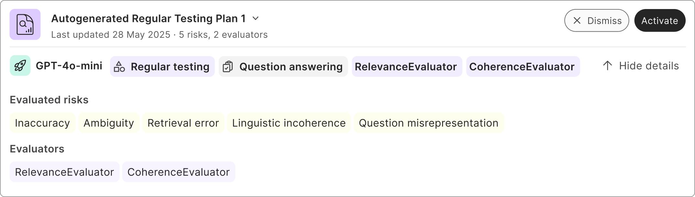Expand the plan title dropdown chevron

(x=255, y=18)
